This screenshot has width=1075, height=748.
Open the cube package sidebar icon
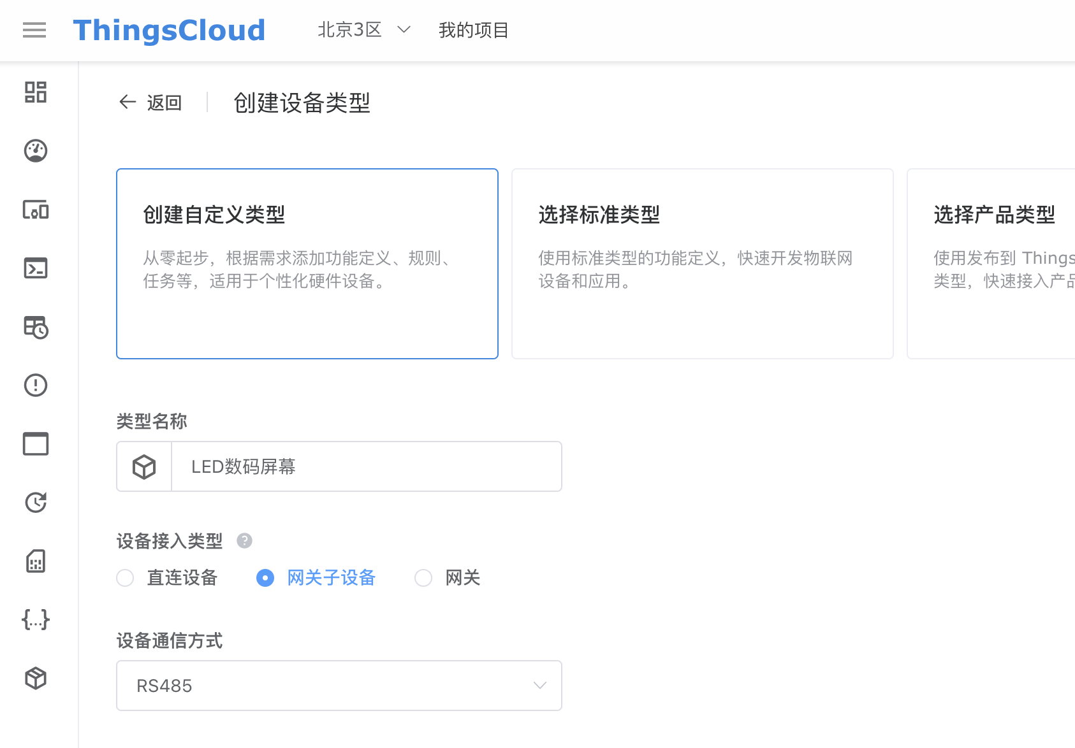tap(36, 678)
